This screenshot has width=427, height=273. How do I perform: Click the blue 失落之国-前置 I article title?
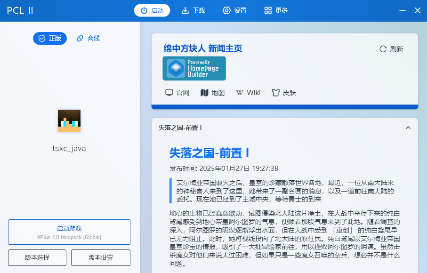pyautogui.click(x=209, y=153)
